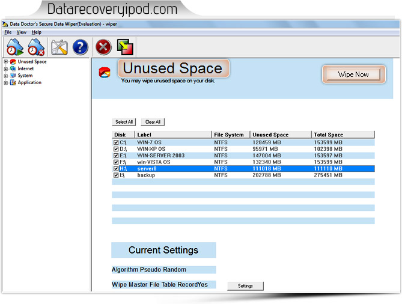Screen dimensions: 402x304
Task: Click the 102398 MB total space value
Action: (328, 149)
